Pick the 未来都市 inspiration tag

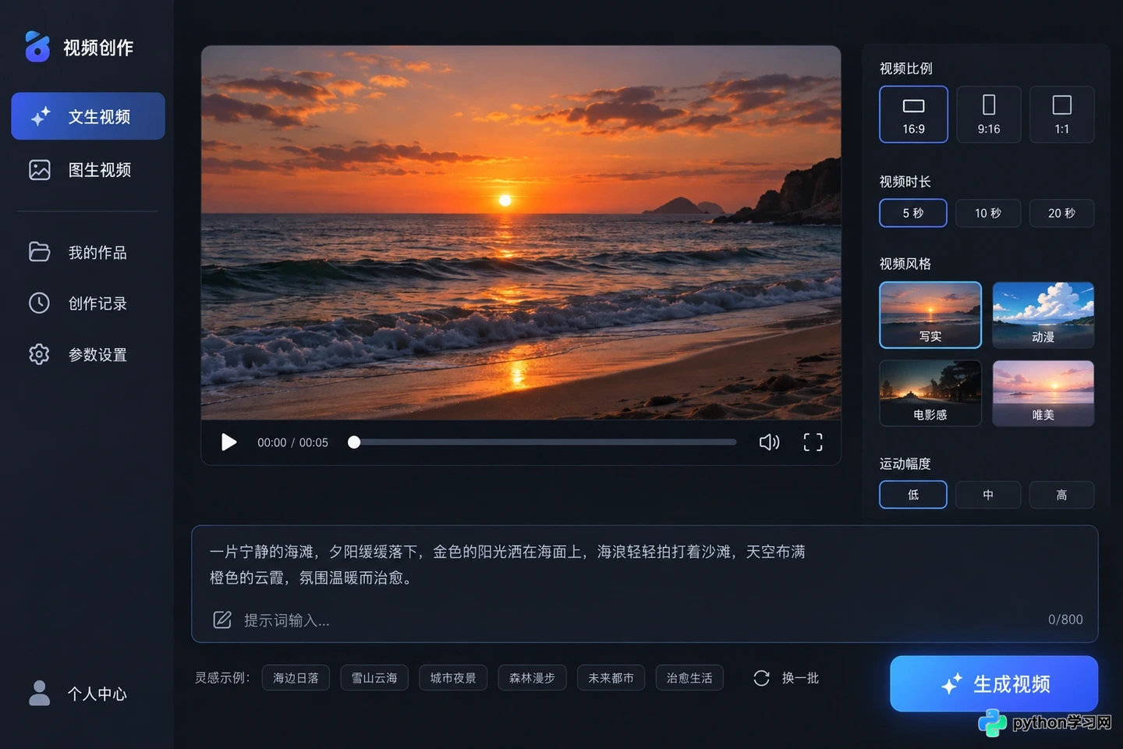(611, 678)
